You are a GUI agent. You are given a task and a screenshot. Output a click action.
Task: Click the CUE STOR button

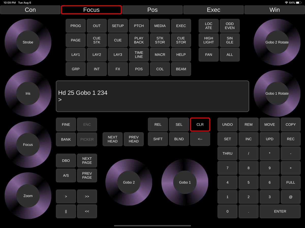click(x=181, y=40)
